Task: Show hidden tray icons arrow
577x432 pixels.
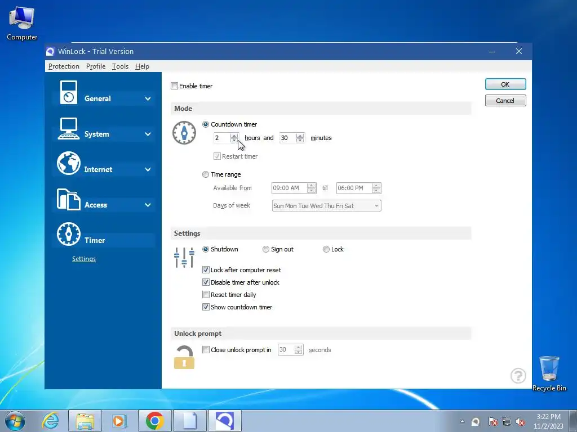Action: click(462, 421)
